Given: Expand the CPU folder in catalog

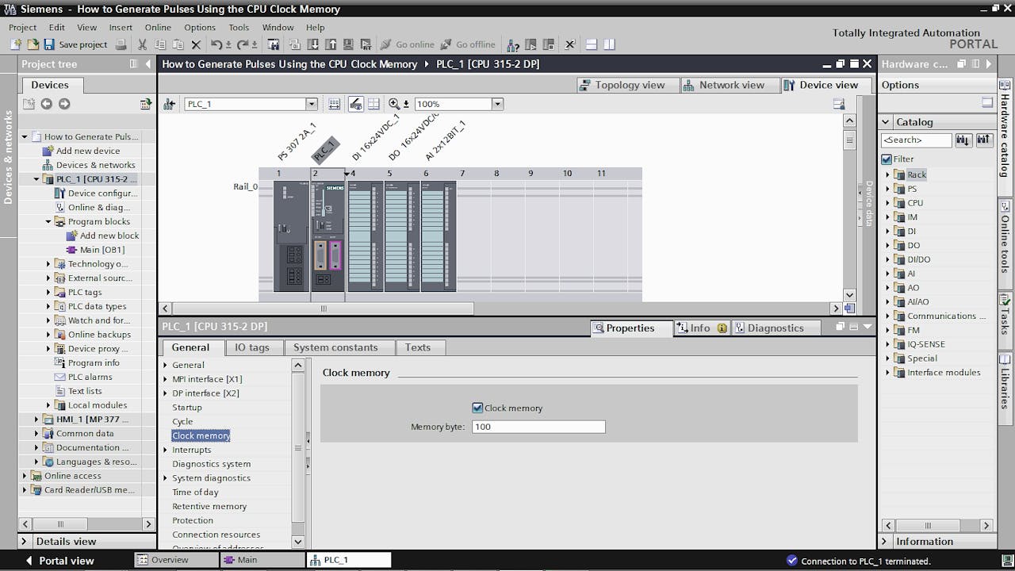Looking at the screenshot, I should (887, 203).
